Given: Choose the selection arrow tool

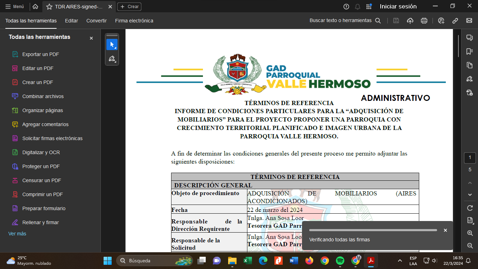Looking at the screenshot, I should (x=112, y=44).
